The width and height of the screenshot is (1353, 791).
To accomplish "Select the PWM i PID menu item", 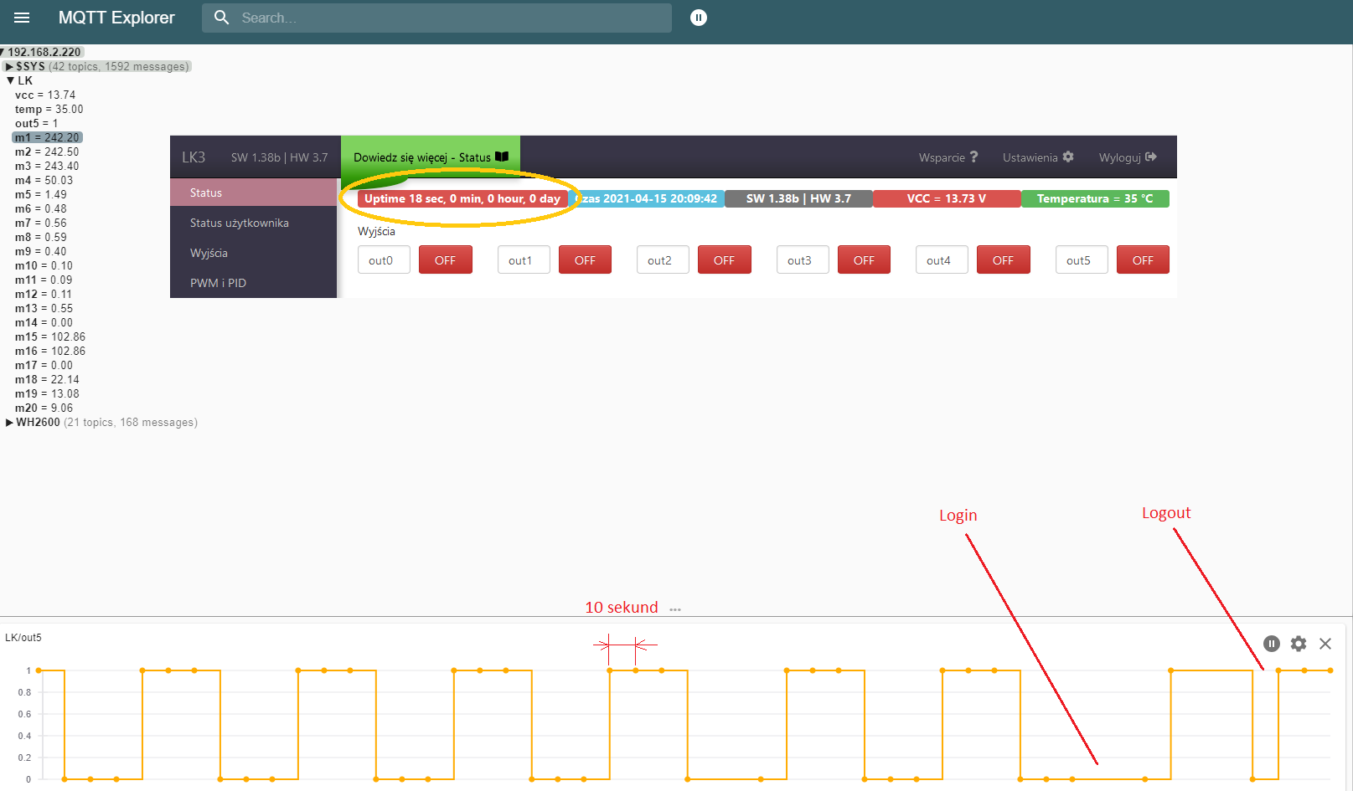I will point(218,283).
